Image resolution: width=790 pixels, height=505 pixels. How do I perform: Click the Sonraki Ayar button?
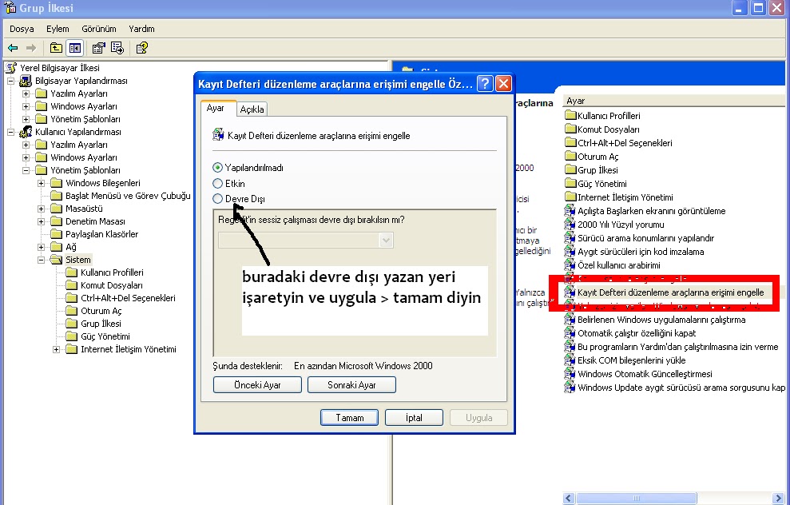[351, 385]
